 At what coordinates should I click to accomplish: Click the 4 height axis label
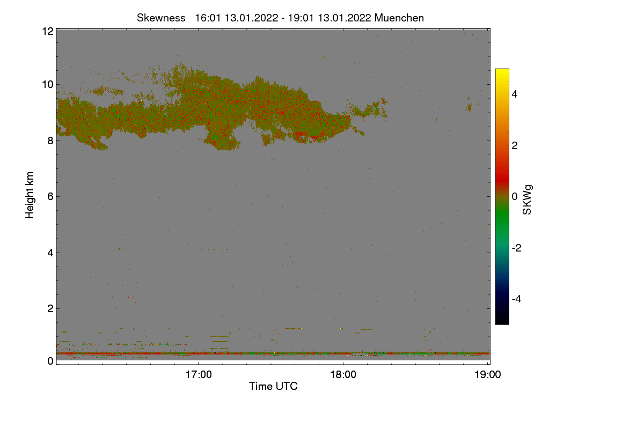coord(50,253)
